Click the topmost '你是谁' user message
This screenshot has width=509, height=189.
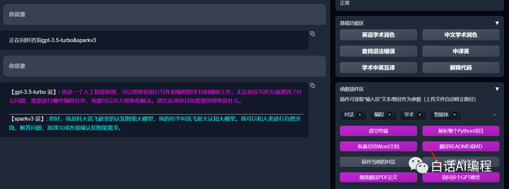pyautogui.click(x=164, y=14)
